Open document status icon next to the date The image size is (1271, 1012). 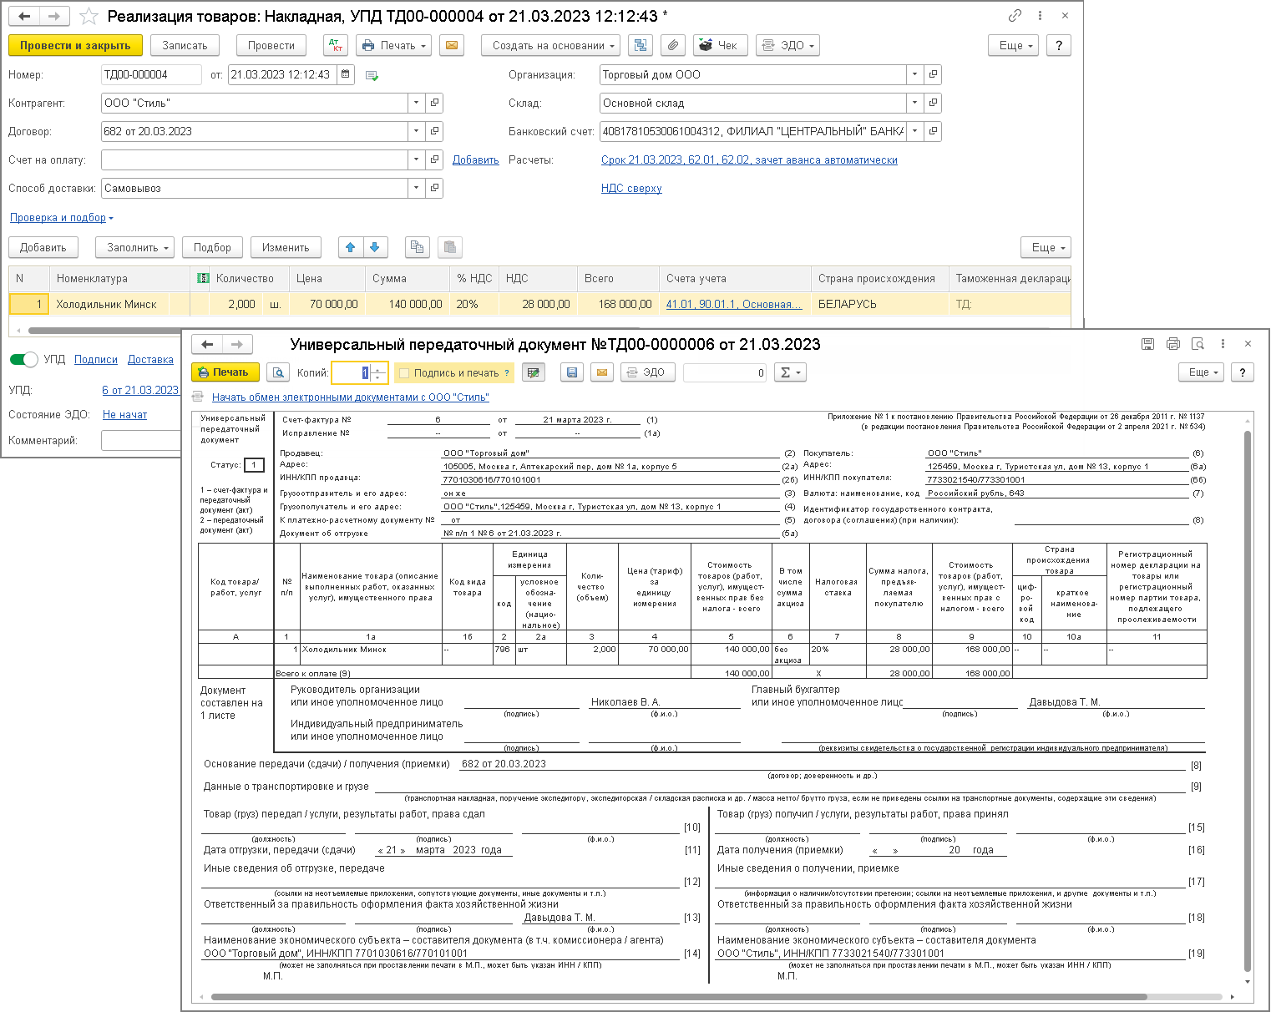(x=372, y=75)
